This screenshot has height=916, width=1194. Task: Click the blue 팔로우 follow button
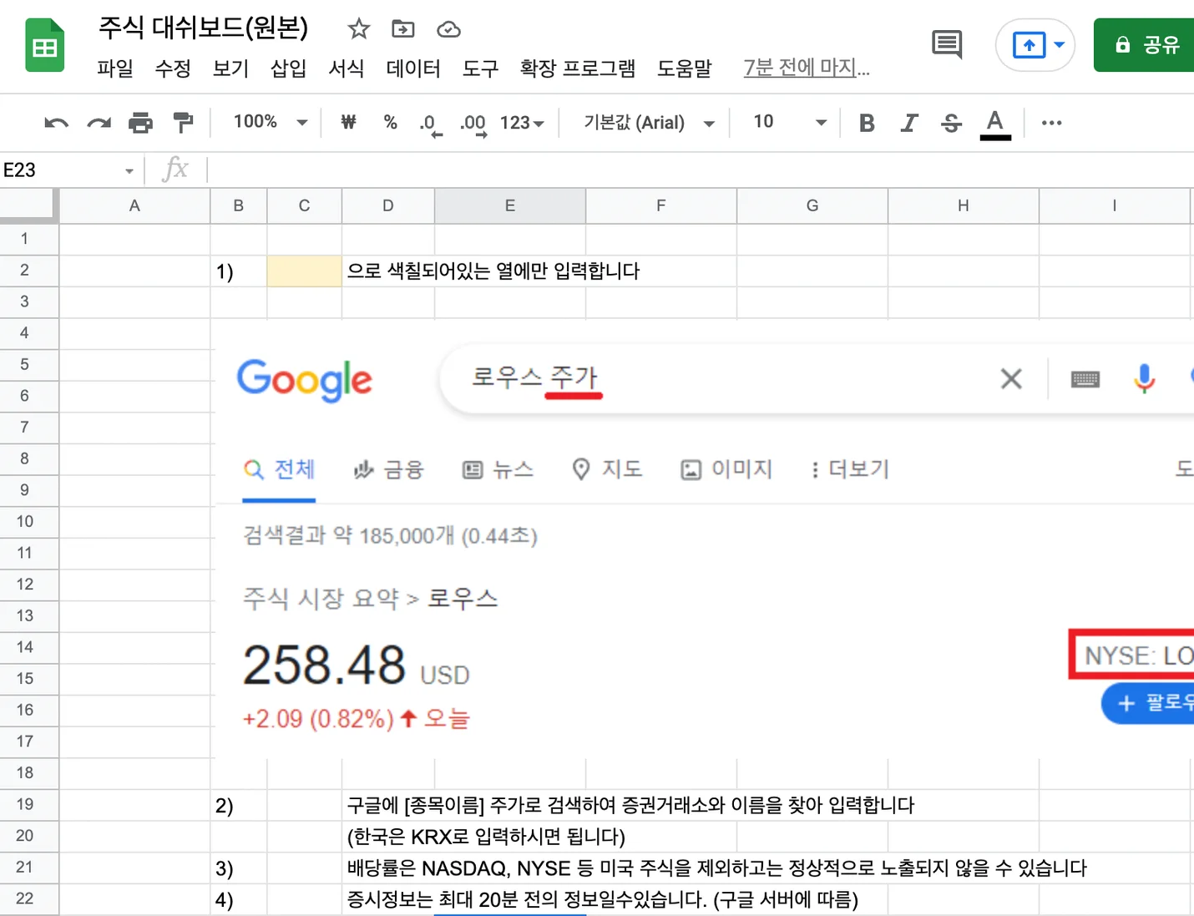coord(1148,703)
